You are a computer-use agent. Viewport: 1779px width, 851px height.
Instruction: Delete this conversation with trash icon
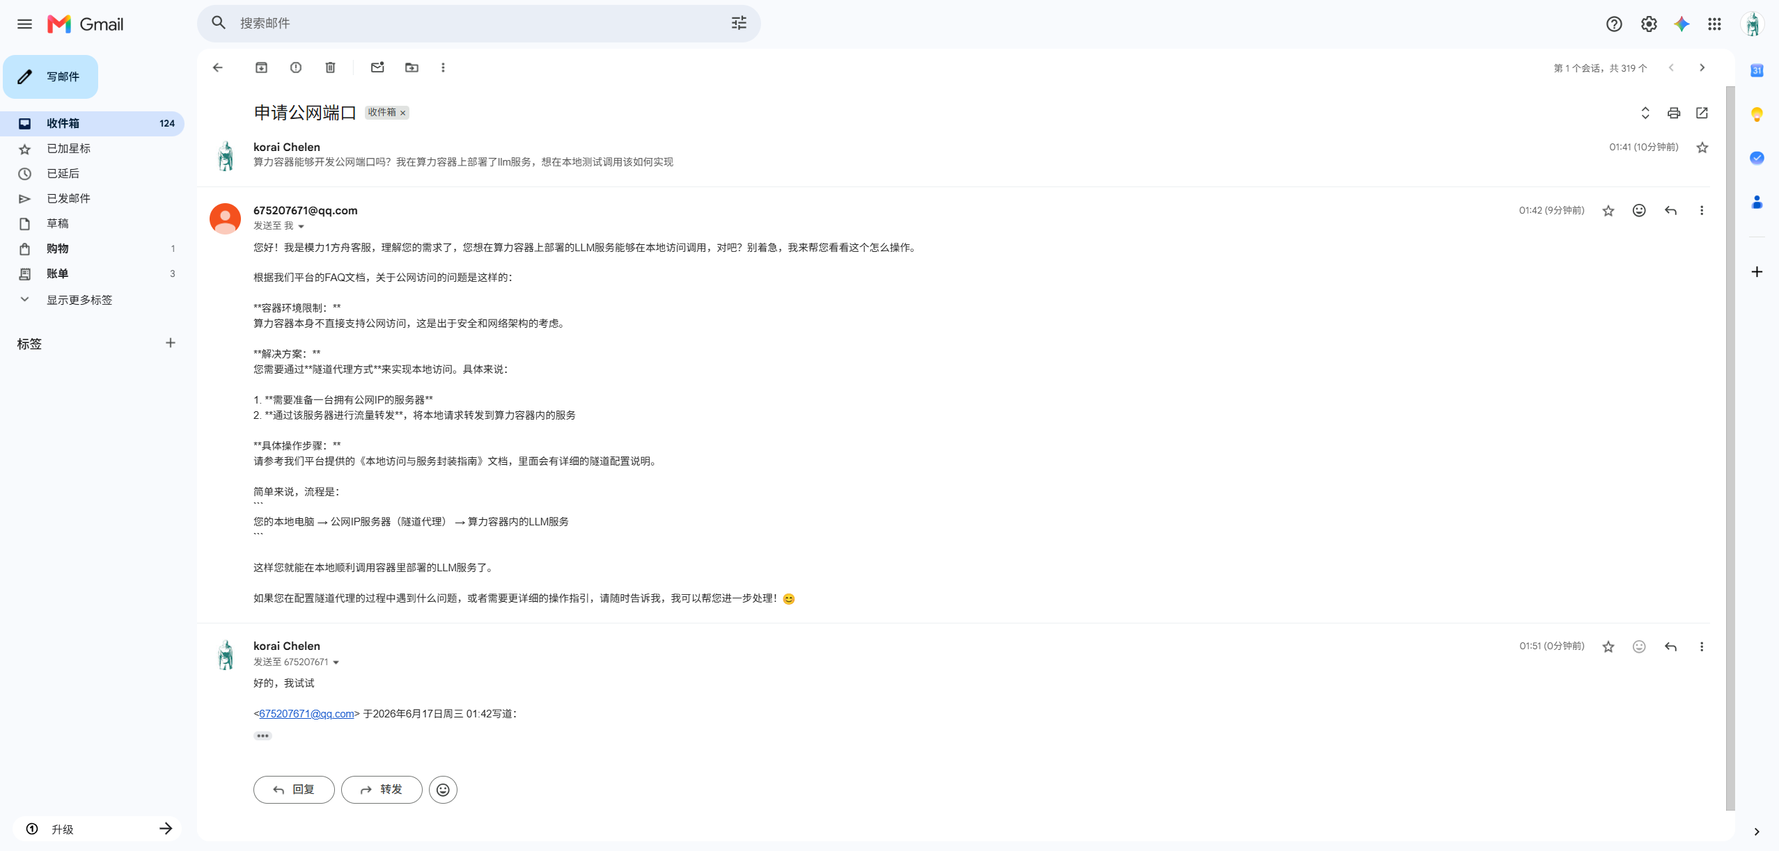click(330, 67)
